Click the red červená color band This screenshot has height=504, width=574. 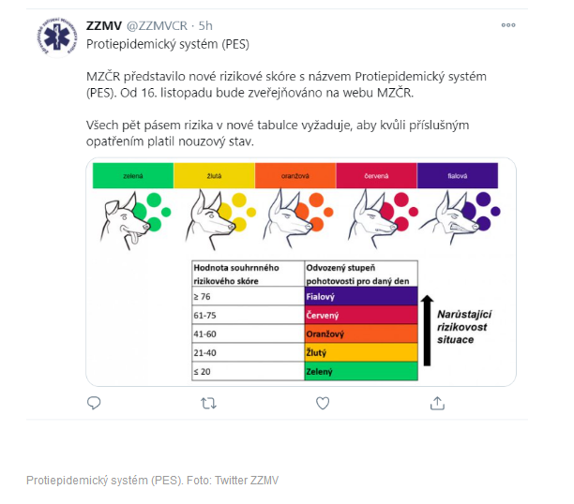tap(376, 175)
